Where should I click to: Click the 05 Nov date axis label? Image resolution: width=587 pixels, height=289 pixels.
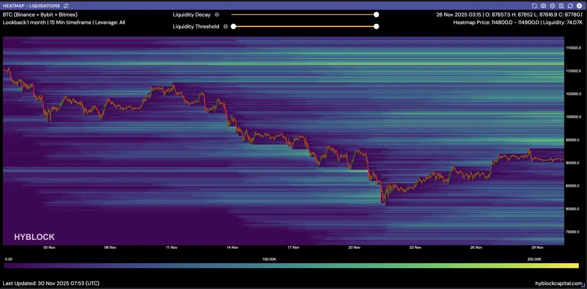(x=49, y=248)
